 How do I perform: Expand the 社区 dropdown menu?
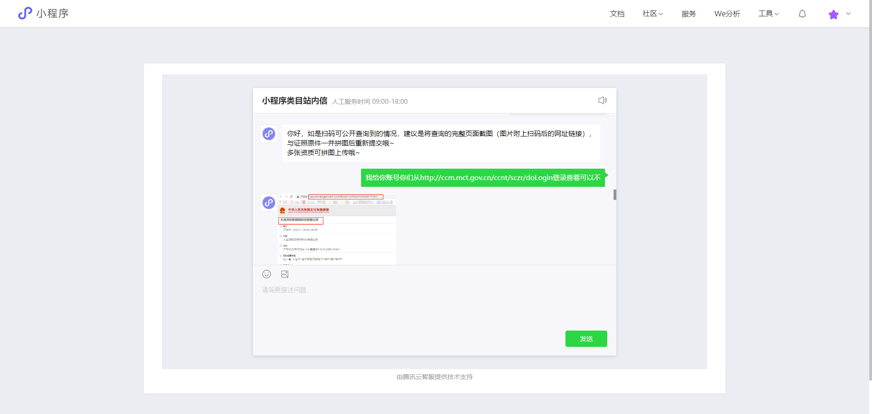(x=653, y=14)
